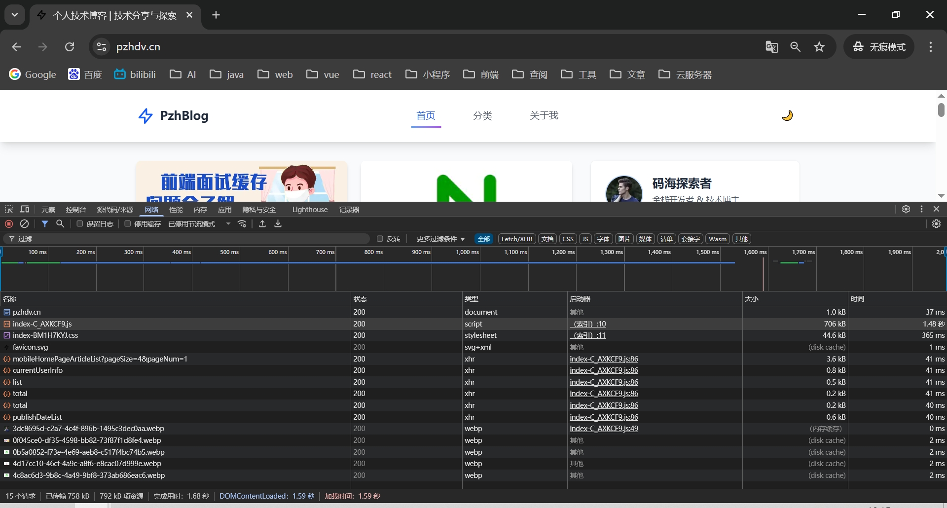Enable the 保留日志 checkbox

pyautogui.click(x=79, y=224)
